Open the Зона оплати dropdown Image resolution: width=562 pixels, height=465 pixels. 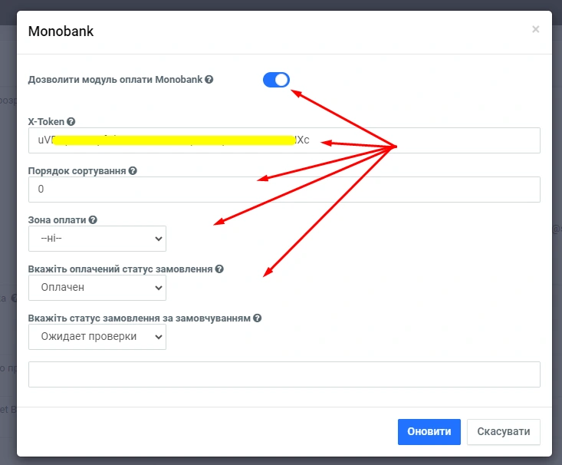(97, 239)
